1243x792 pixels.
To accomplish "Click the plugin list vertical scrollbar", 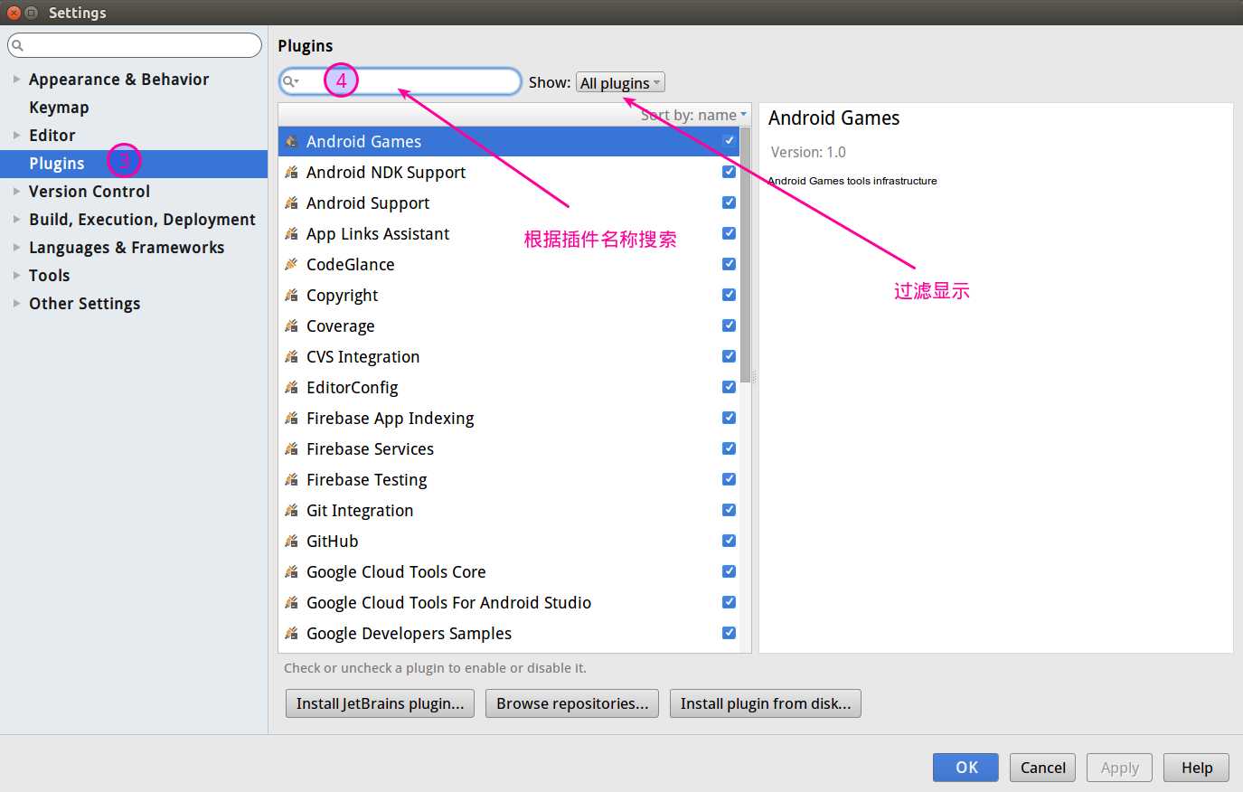I will (x=745, y=255).
